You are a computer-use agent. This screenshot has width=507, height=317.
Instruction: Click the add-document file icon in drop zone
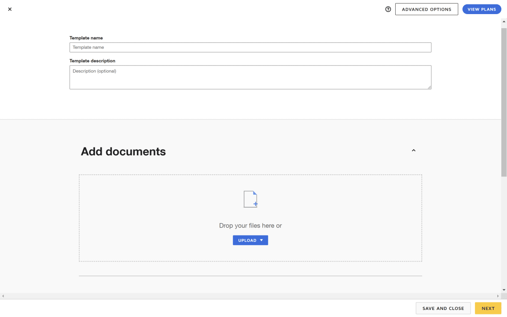tap(250, 199)
